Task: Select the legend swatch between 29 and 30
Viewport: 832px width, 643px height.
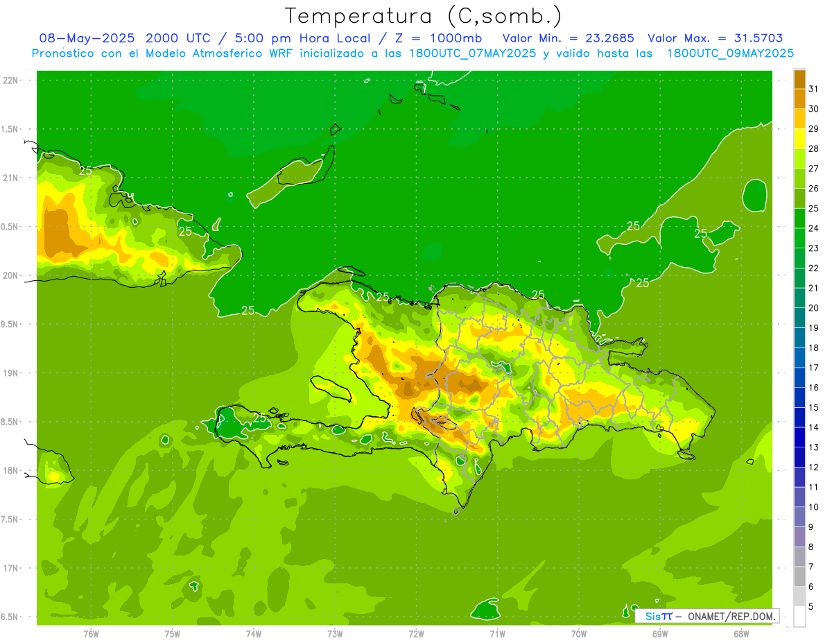Action: tap(799, 119)
